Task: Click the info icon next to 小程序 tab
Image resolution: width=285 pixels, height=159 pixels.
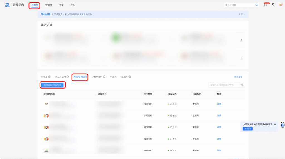Action: pyautogui.click(x=50, y=77)
